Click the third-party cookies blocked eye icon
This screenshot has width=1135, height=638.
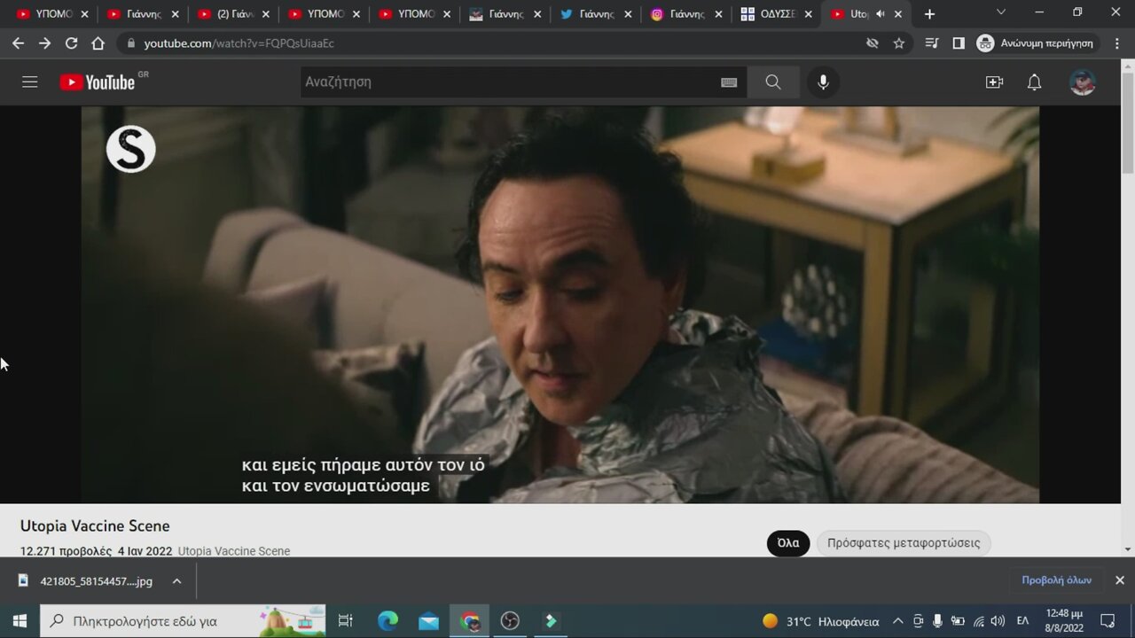coord(873,43)
